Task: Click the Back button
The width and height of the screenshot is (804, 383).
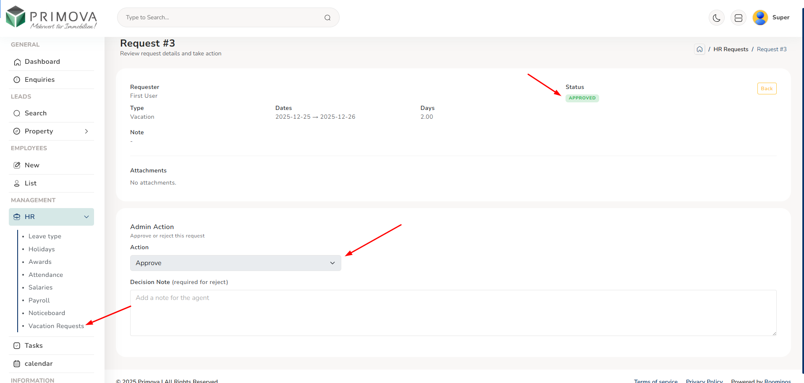Action: coord(767,89)
